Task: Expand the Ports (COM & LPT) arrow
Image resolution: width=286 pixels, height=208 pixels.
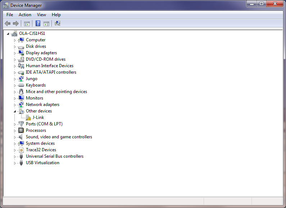Action: pyautogui.click(x=15, y=124)
